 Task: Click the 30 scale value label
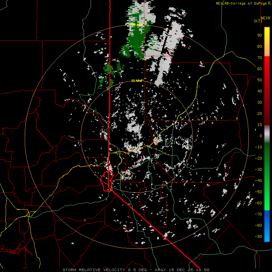[260, 102]
